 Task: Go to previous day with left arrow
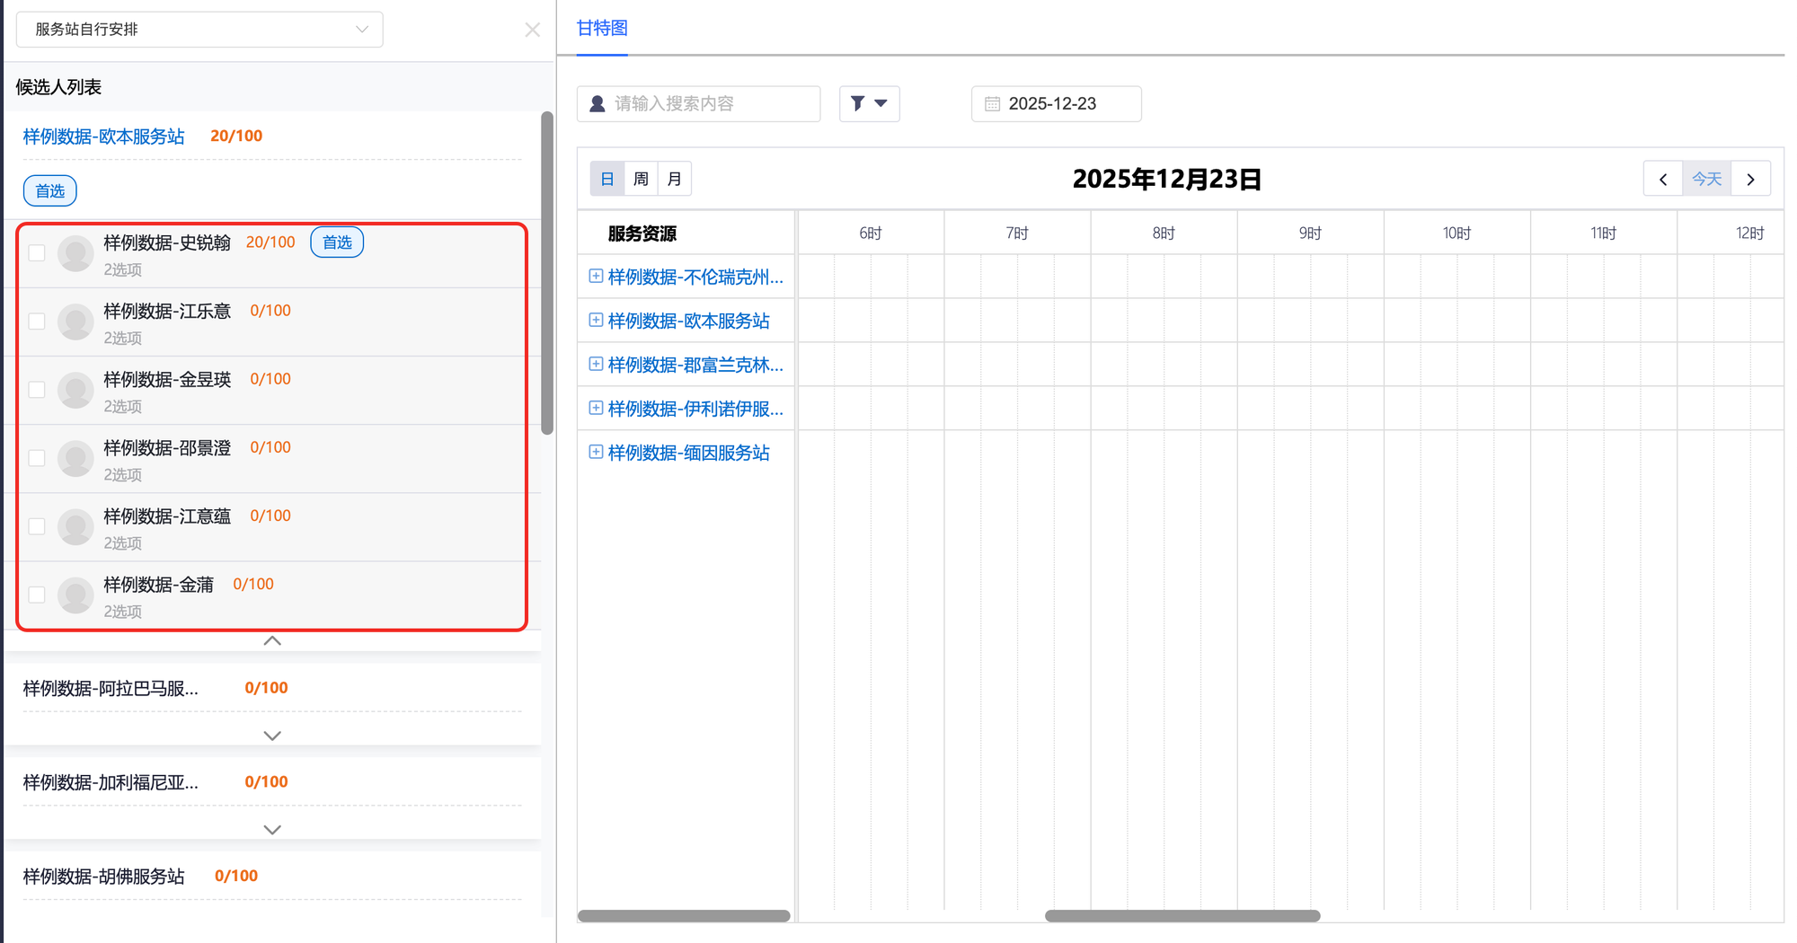click(1663, 180)
